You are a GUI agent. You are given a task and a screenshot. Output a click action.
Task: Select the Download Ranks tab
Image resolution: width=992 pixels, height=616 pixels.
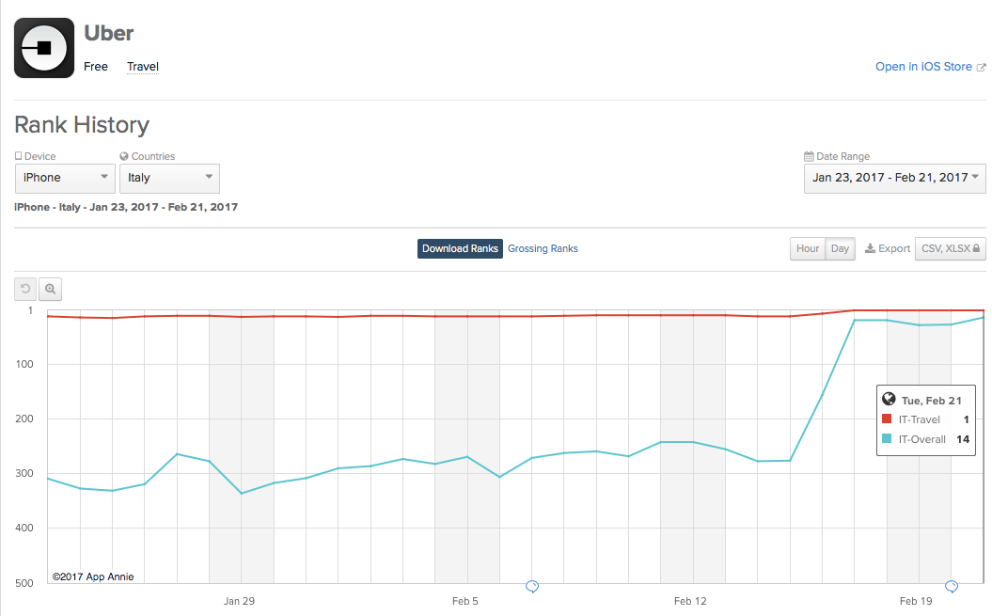(x=460, y=249)
